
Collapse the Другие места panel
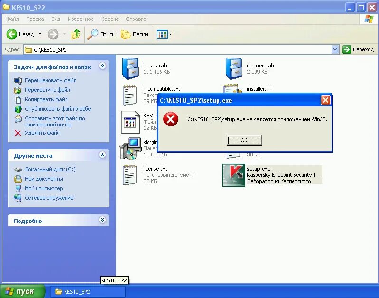tap(103, 155)
